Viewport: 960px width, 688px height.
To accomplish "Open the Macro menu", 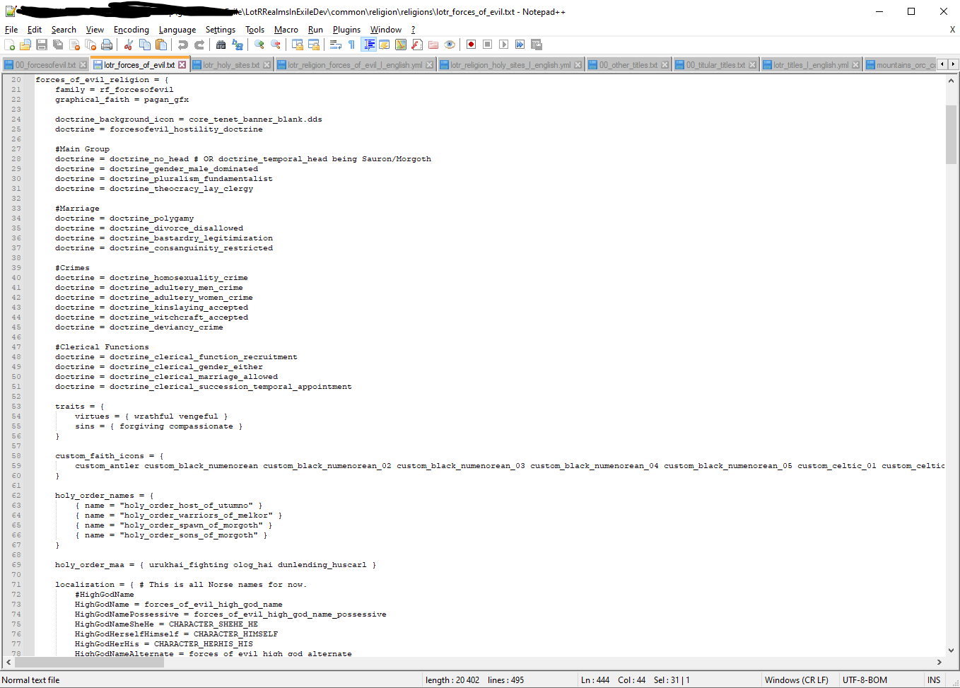I will [286, 30].
